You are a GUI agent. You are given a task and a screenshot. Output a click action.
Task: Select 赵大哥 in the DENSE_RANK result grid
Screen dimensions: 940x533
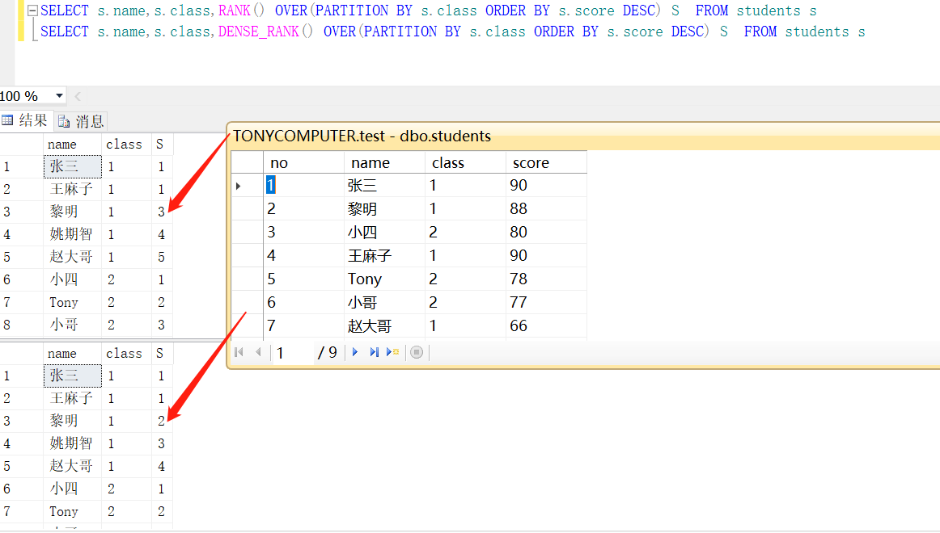[73, 466]
